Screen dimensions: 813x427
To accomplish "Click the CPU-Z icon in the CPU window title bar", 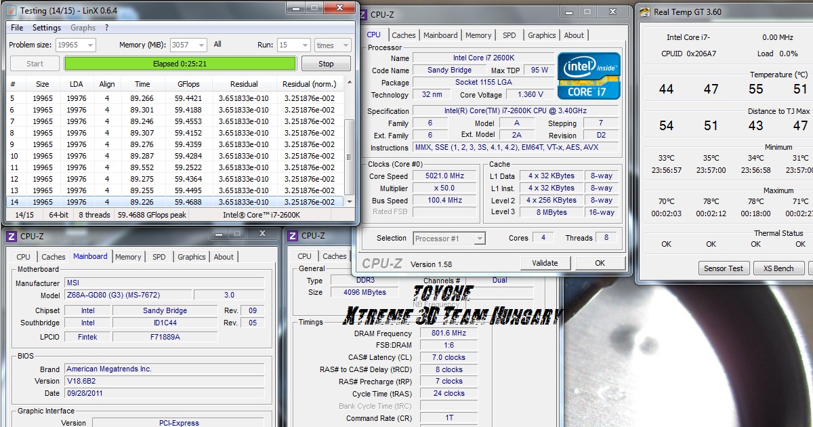I will [362, 14].
